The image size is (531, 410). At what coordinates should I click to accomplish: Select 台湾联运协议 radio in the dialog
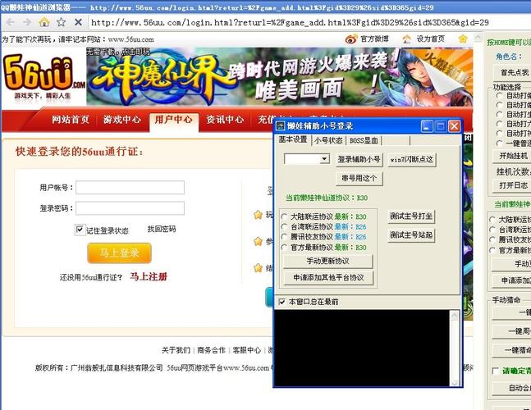pyautogui.click(x=285, y=226)
